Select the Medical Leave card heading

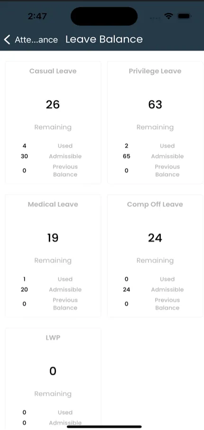[x=53, y=204]
